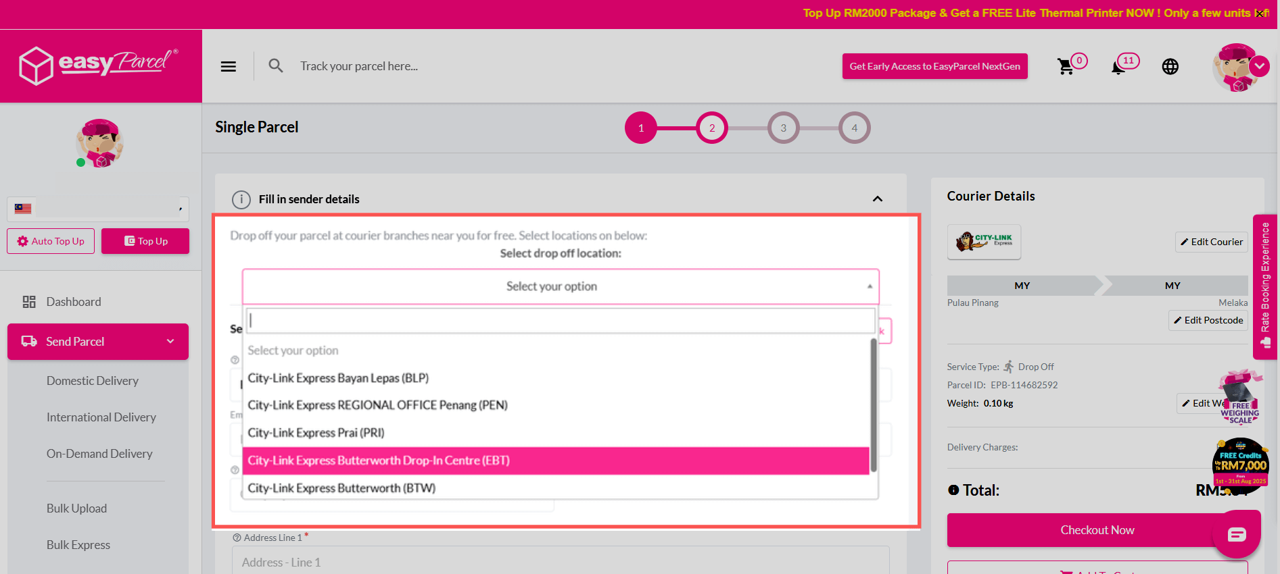Click the free weighing scale promo
1280x574 pixels.
click(1240, 398)
